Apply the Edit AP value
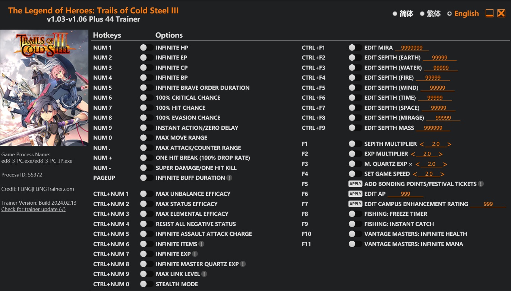This screenshot has width=511, height=291. [355, 194]
